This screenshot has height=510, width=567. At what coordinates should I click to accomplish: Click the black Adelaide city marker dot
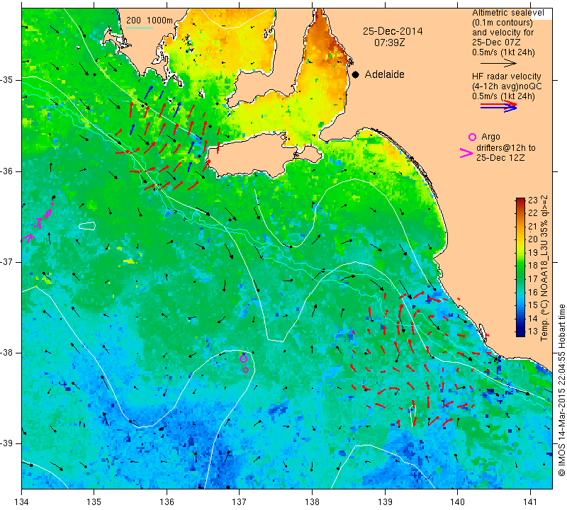pyautogui.click(x=356, y=74)
